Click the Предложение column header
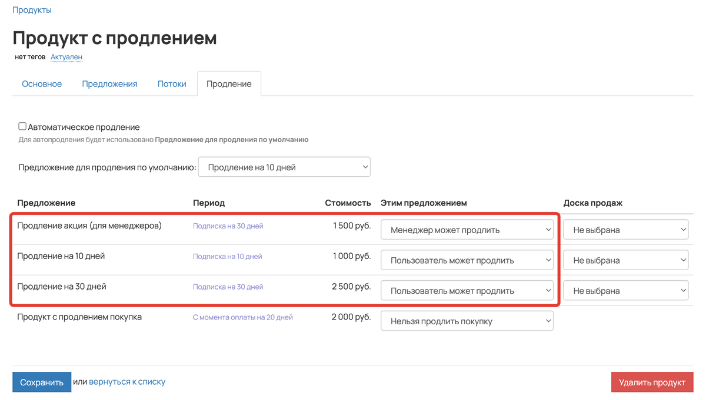This screenshot has width=706, height=400. tap(46, 203)
